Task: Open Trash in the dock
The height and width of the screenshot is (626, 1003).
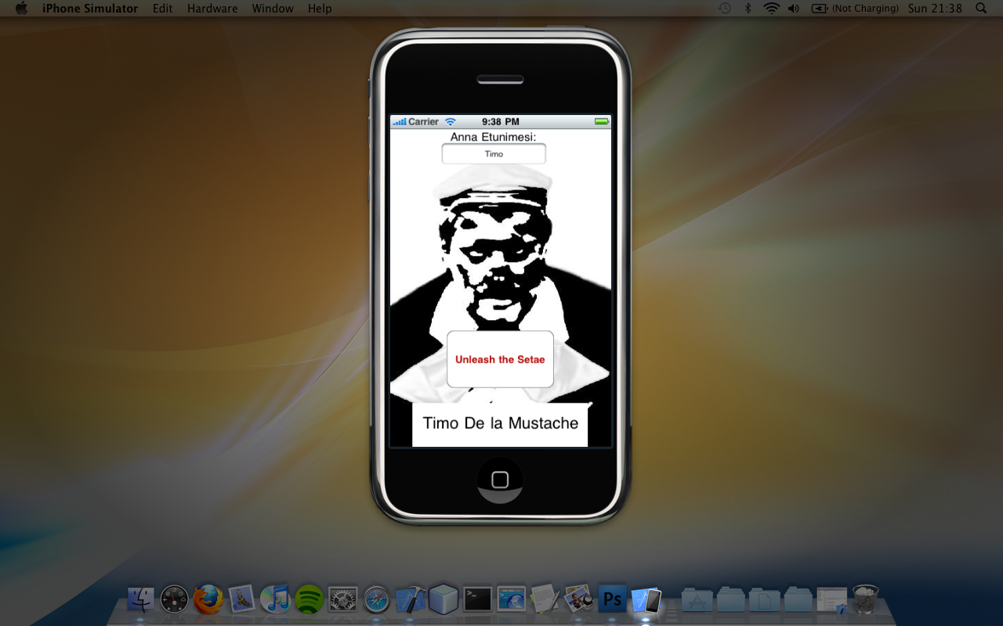Action: tap(865, 599)
